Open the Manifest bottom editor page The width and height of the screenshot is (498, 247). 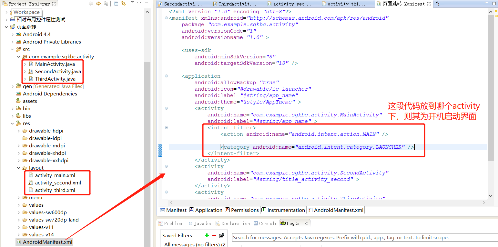pyautogui.click(x=173, y=210)
